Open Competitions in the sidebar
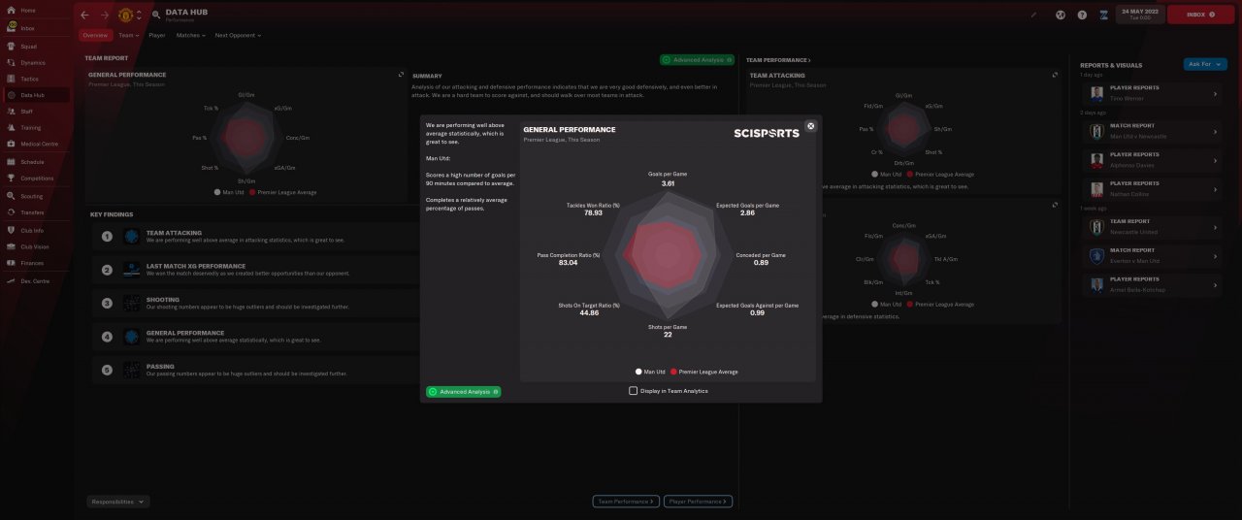The image size is (1242, 520). (x=36, y=179)
